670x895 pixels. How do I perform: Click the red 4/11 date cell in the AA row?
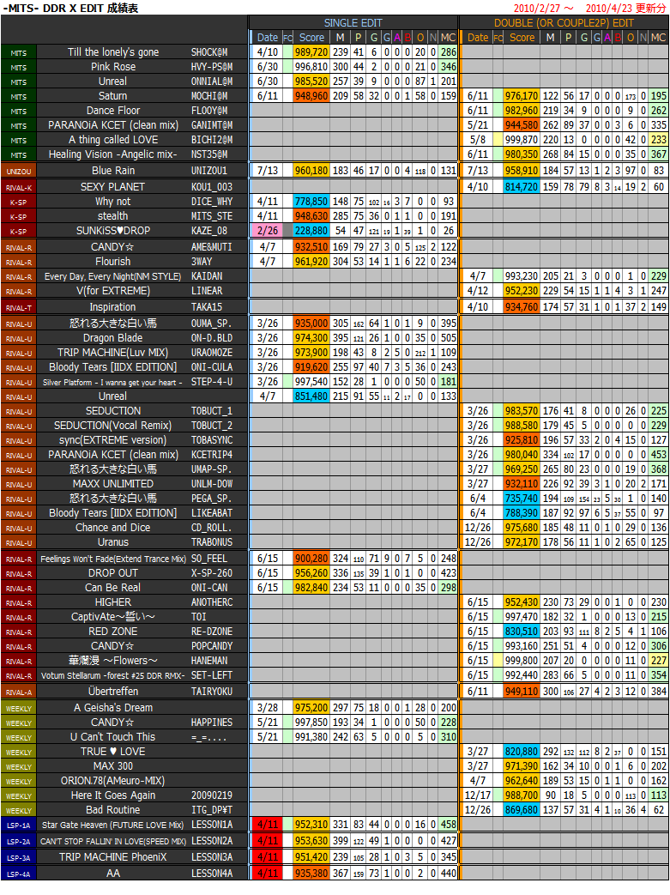click(x=267, y=873)
